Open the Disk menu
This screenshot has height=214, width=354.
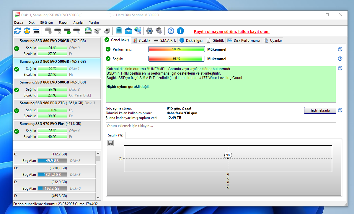pyautogui.click(x=31, y=22)
